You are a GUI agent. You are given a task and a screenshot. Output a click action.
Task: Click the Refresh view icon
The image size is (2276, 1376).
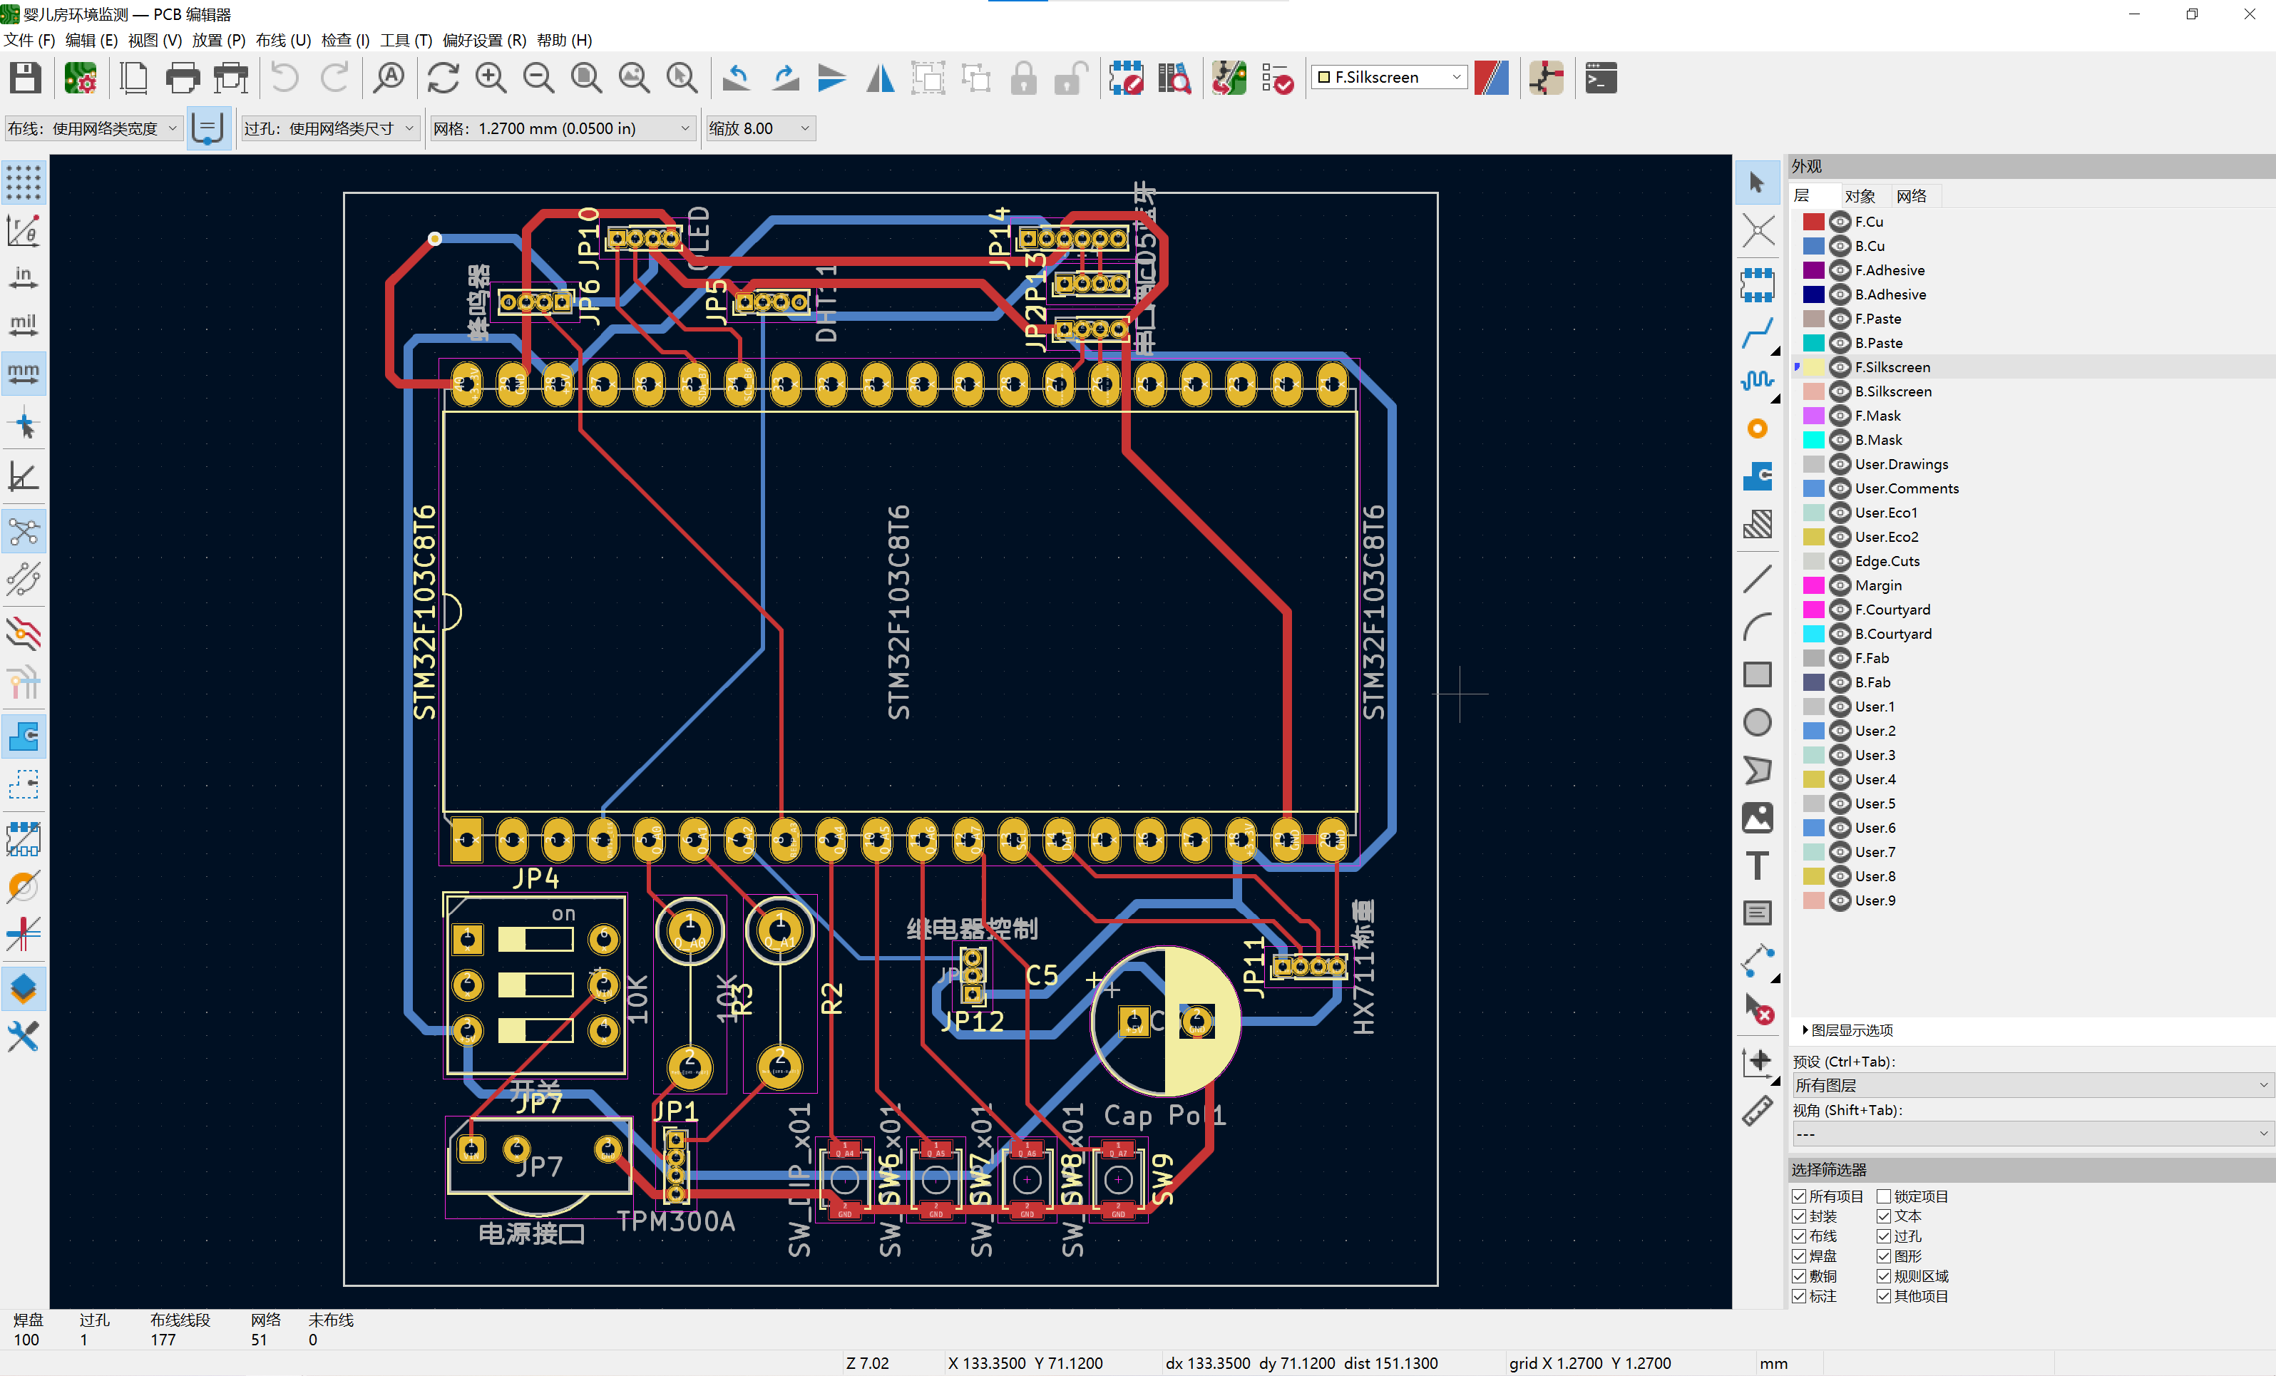[444, 78]
